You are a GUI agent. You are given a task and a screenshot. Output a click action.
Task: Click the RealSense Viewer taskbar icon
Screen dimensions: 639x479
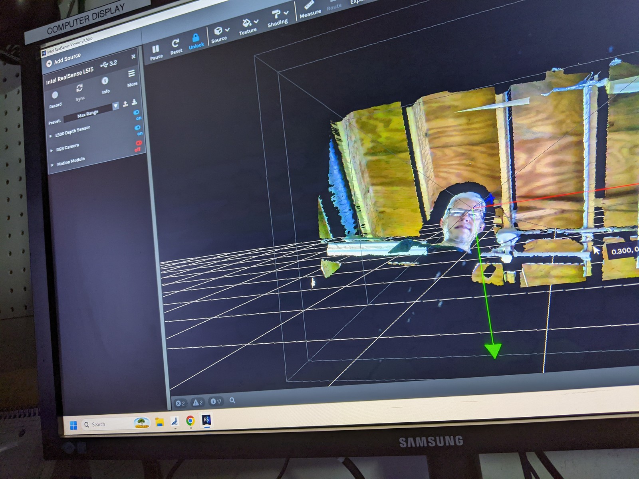click(x=206, y=420)
